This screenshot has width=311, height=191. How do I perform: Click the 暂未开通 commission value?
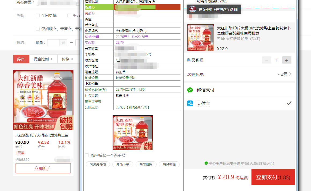point(122,96)
